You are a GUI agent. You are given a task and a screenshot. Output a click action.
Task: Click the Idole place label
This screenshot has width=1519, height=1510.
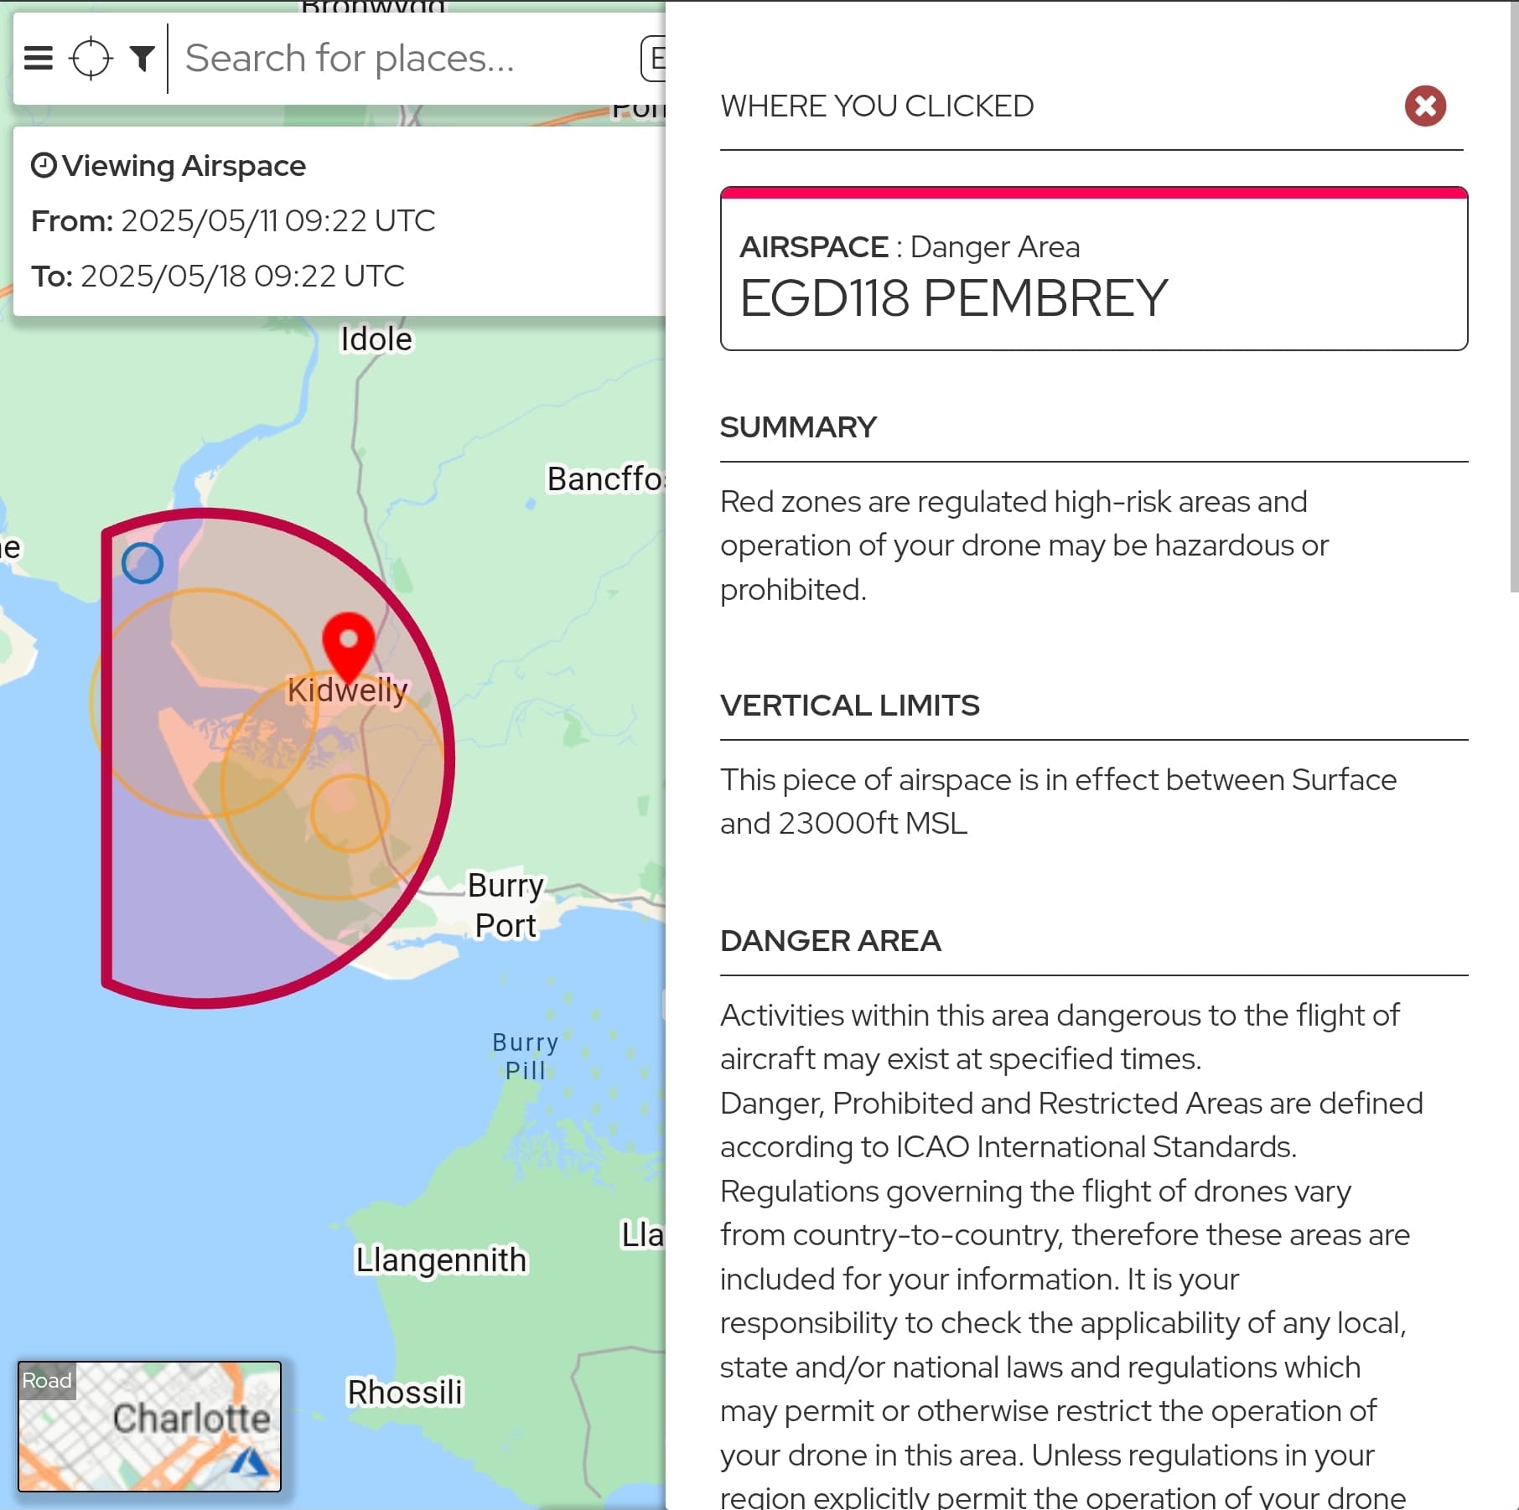click(x=376, y=339)
